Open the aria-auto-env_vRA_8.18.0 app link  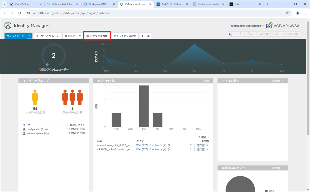click(115, 145)
